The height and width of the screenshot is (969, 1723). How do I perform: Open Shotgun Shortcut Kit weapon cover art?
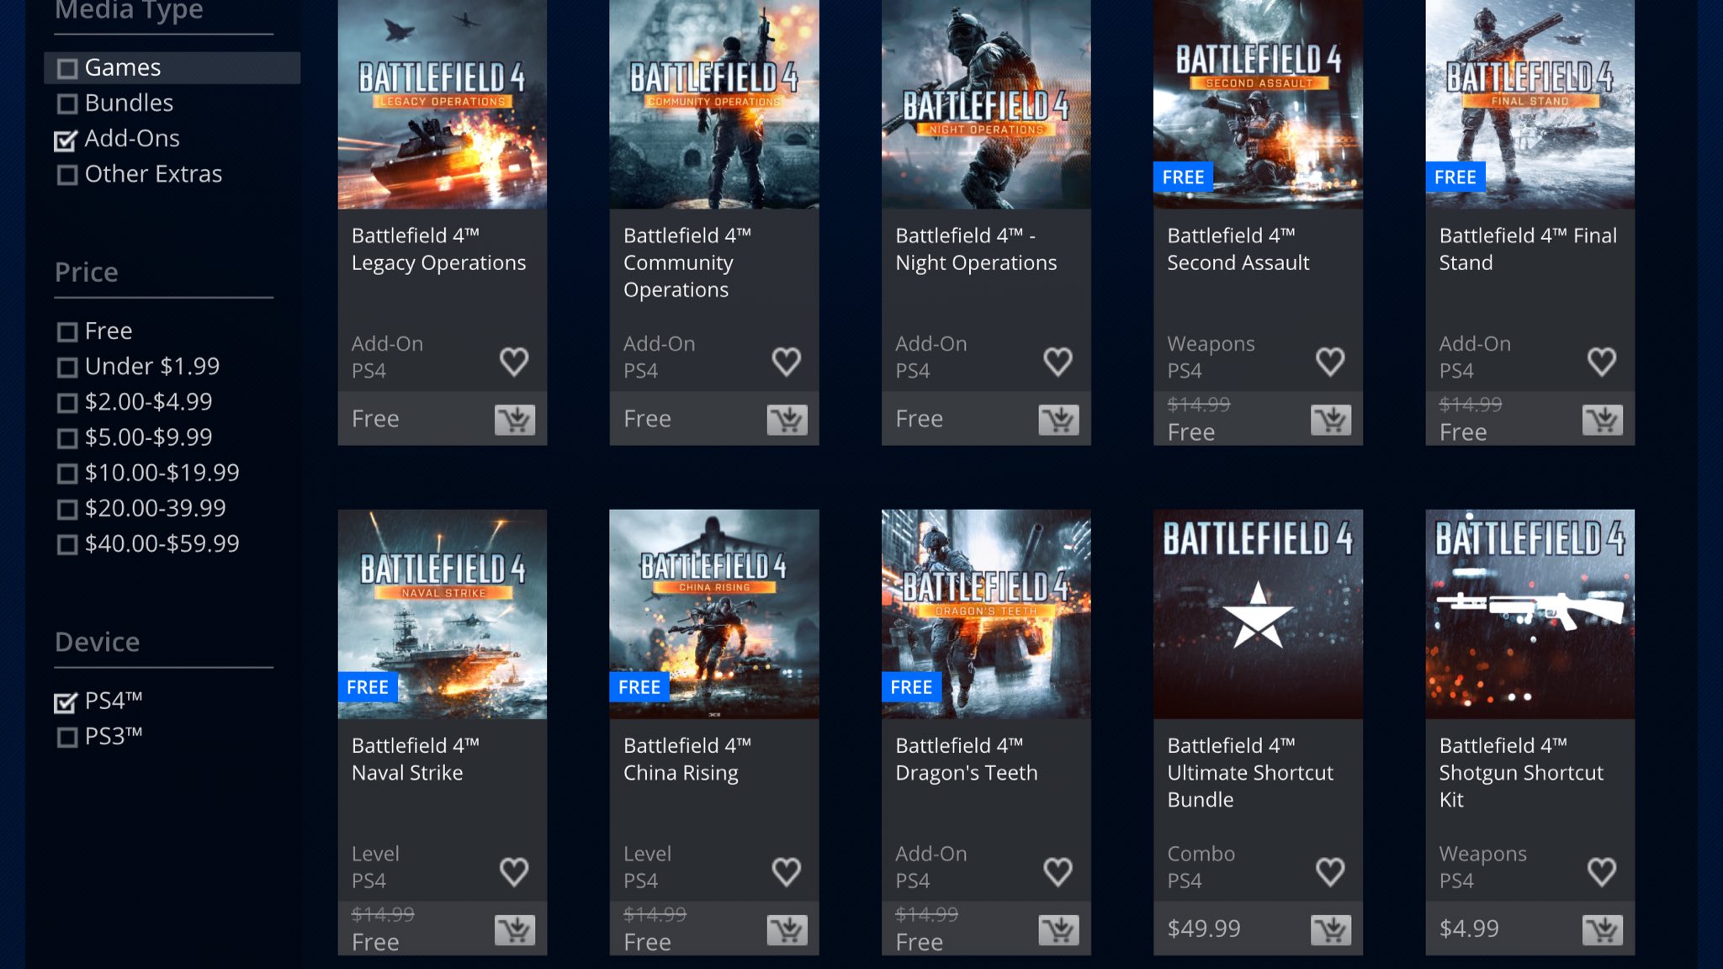(1530, 614)
